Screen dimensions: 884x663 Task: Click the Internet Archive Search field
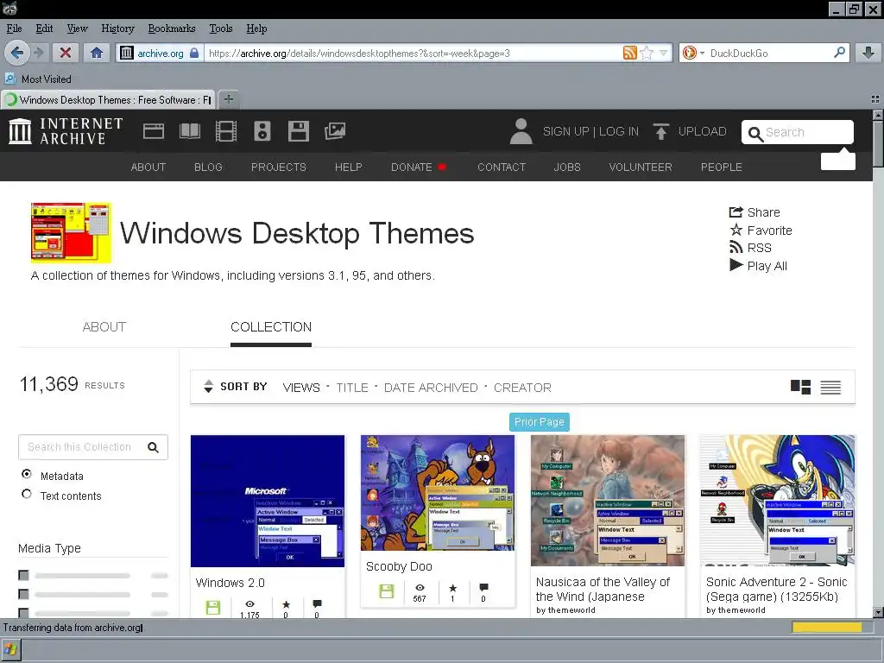[797, 132]
